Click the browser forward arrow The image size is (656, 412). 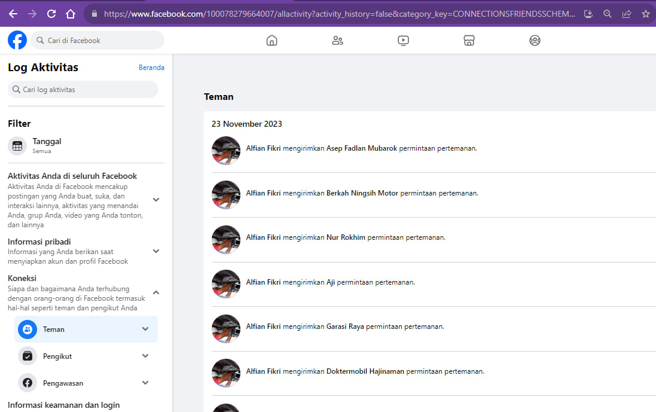click(32, 14)
